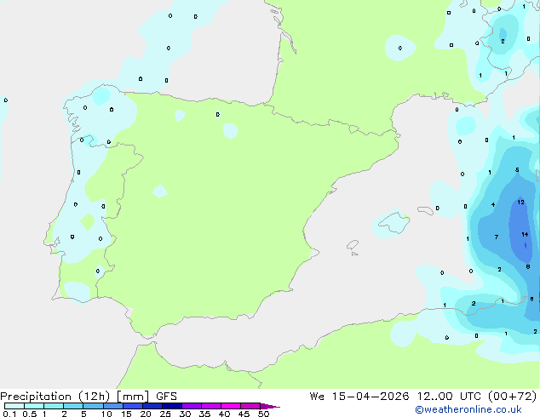Select the legend swatch between 20 and 25
This screenshot has width=540, height=417.
tap(152, 406)
